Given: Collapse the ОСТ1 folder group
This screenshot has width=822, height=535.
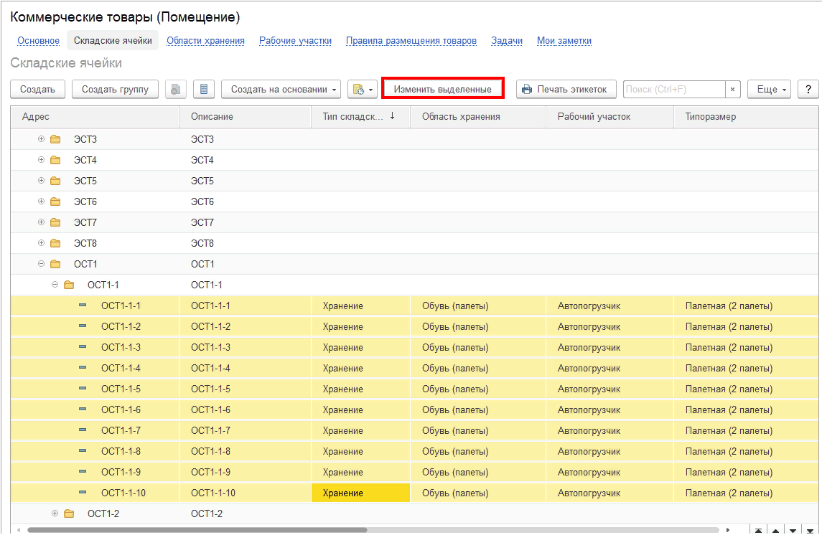Looking at the screenshot, I should click(41, 264).
